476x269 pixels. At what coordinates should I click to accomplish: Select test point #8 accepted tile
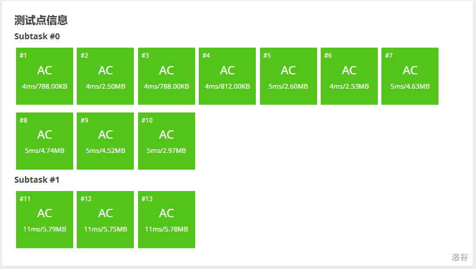point(45,141)
